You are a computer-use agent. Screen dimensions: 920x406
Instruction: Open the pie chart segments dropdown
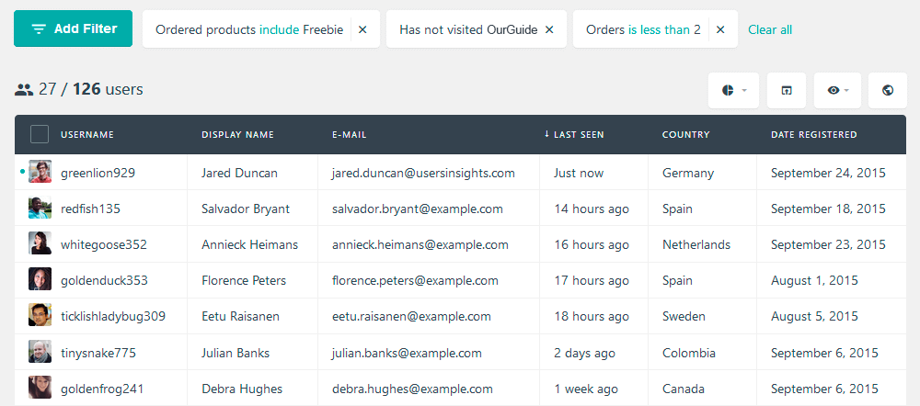733,90
